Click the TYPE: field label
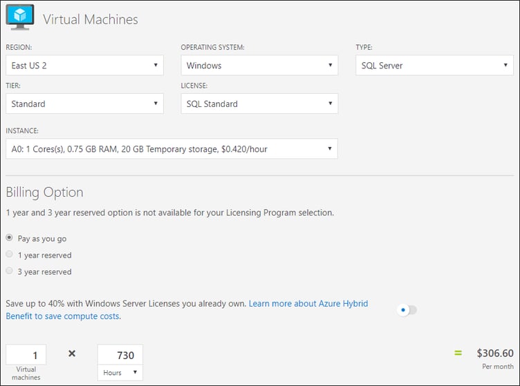 tap(364, 48)
